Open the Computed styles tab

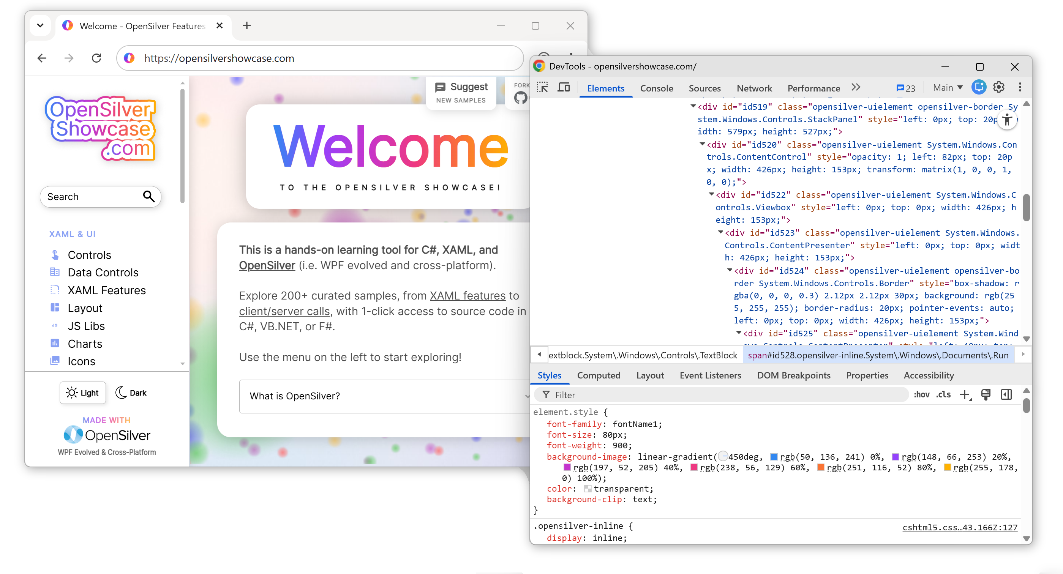pyautogui.click(x=599, y=375)
